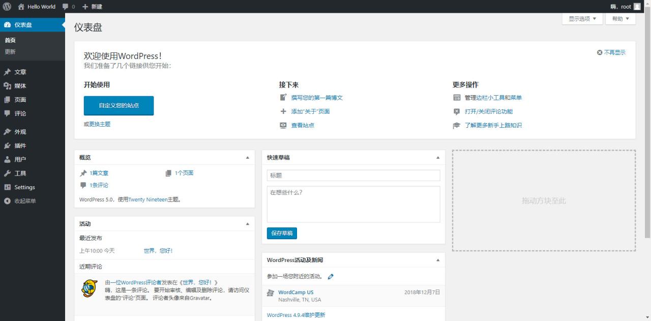Click the 媒体 media icon in sidebar

point(7,86)
